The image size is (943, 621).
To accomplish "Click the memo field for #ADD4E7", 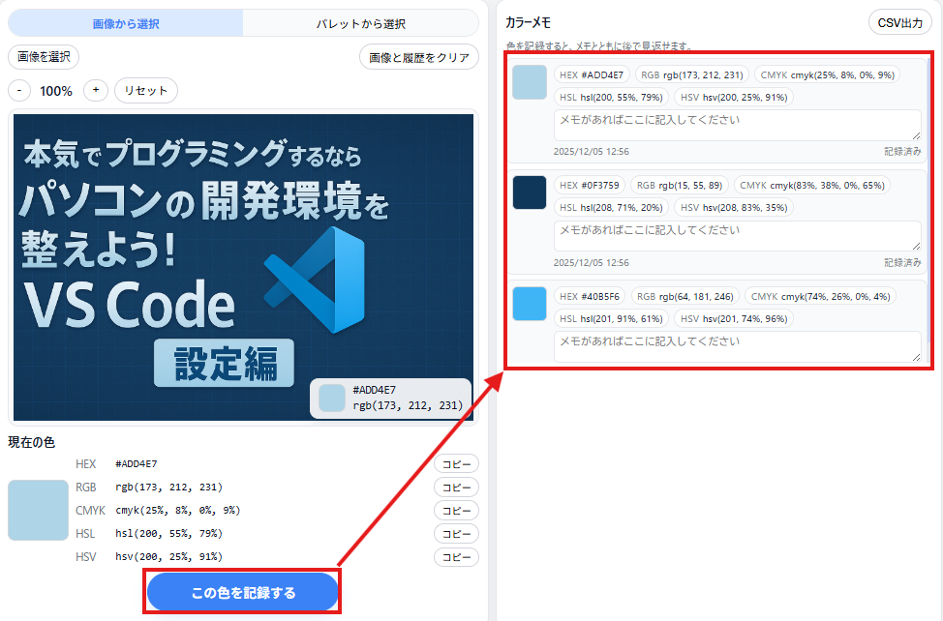I will (736, 125).
